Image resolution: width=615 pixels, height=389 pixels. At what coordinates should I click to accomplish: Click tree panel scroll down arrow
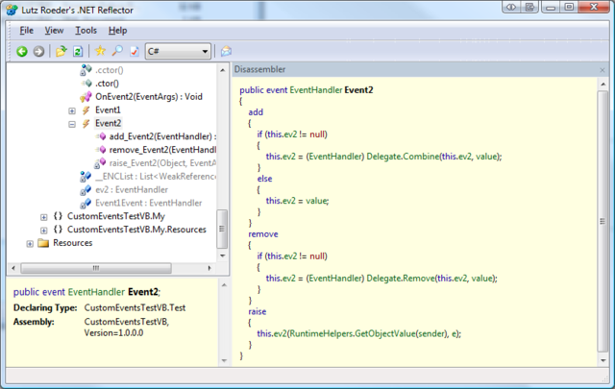click(222, 255)
